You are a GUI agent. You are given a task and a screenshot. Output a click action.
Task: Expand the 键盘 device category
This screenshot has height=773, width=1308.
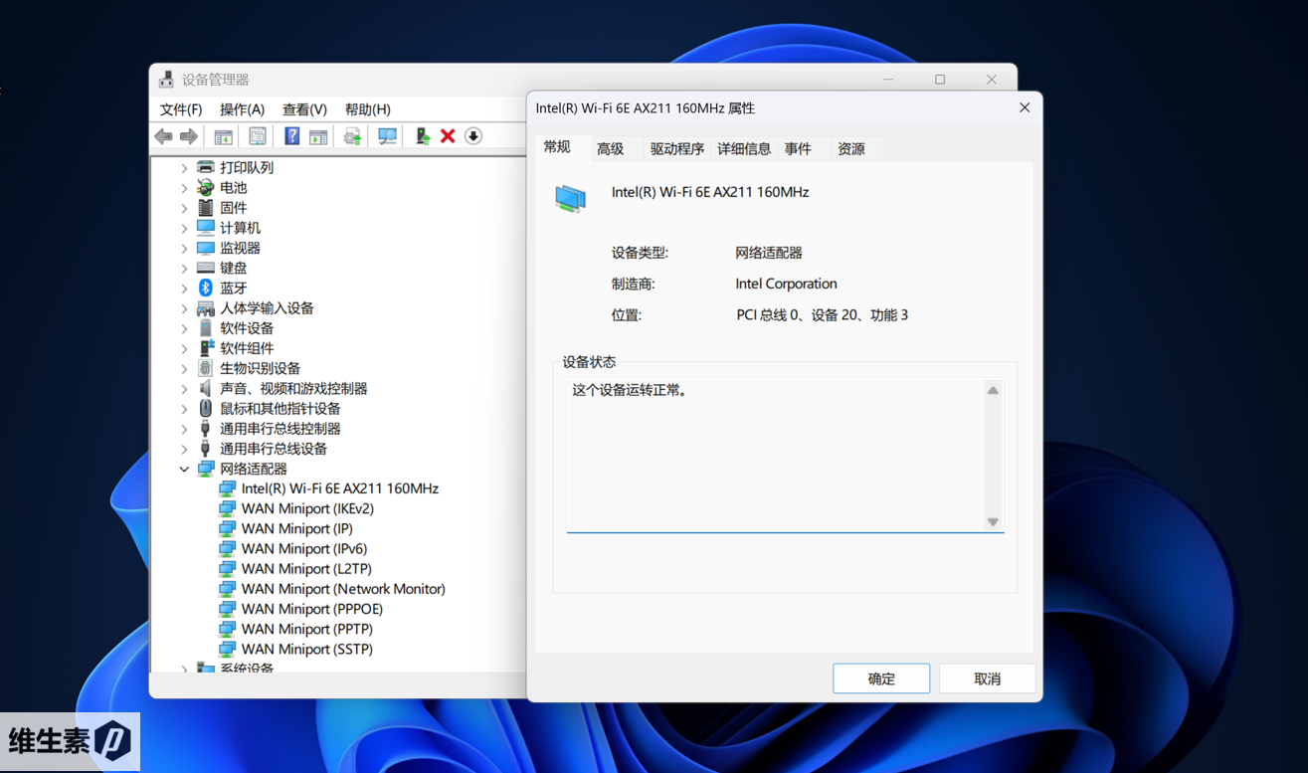(x=184, y=269)
